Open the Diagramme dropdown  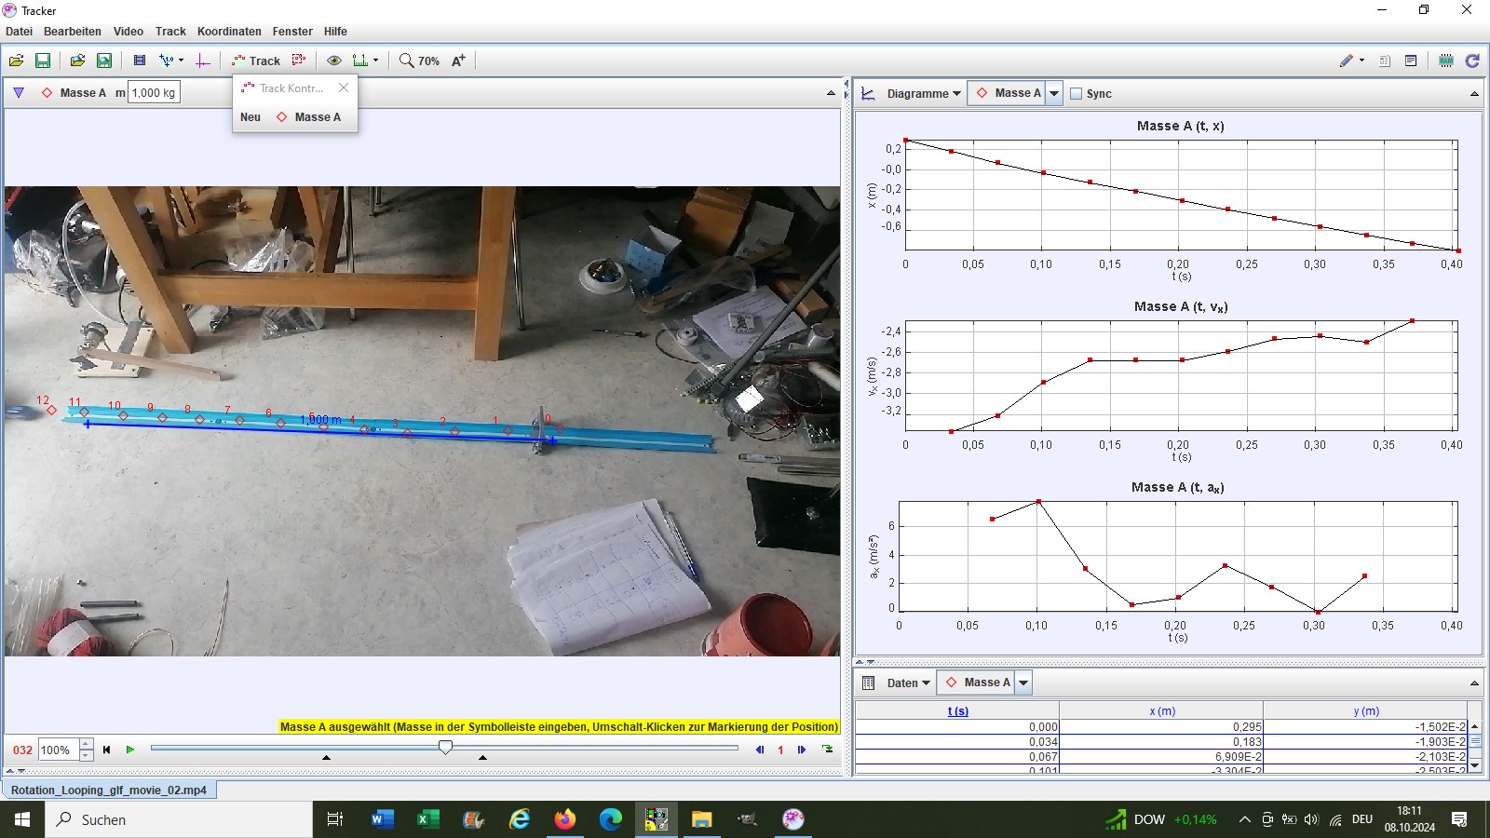923,94
